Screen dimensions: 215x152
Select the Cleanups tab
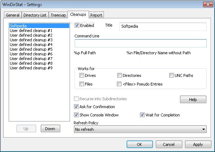click(78, 14)
